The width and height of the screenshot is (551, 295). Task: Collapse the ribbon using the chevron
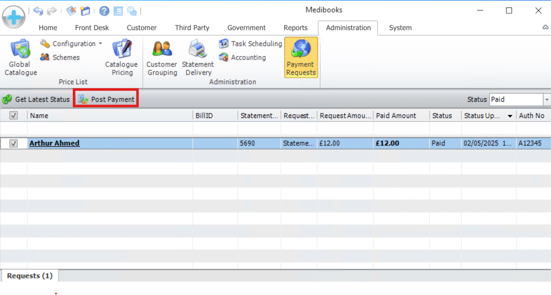[x=546, y=28]
